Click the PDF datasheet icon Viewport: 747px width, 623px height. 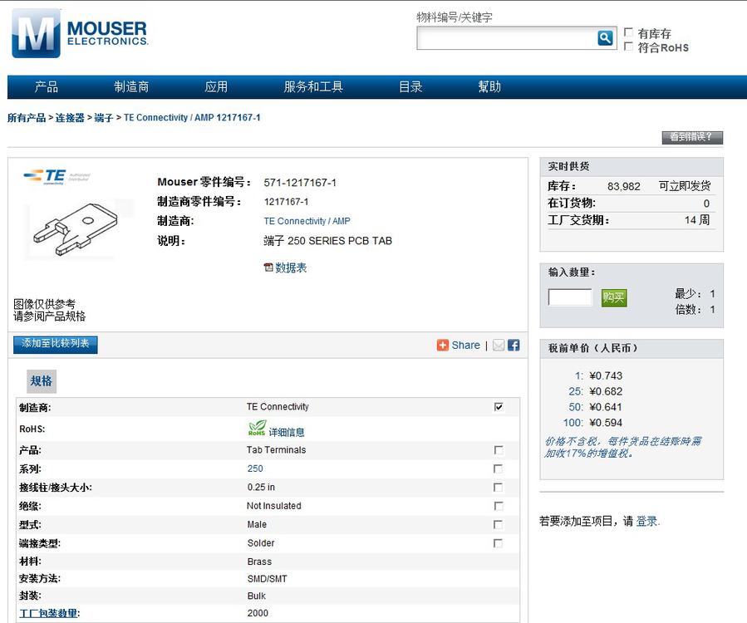tap(268, 267)
